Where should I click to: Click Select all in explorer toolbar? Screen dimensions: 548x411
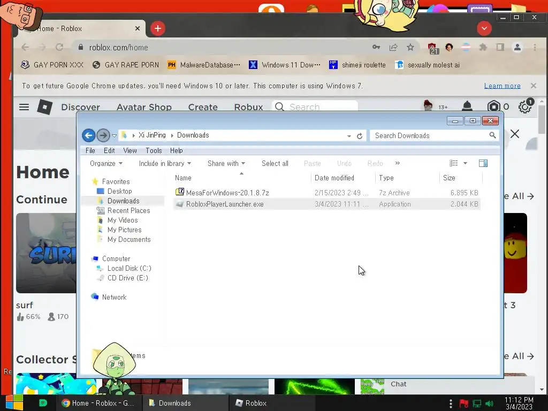click(275, 163)
